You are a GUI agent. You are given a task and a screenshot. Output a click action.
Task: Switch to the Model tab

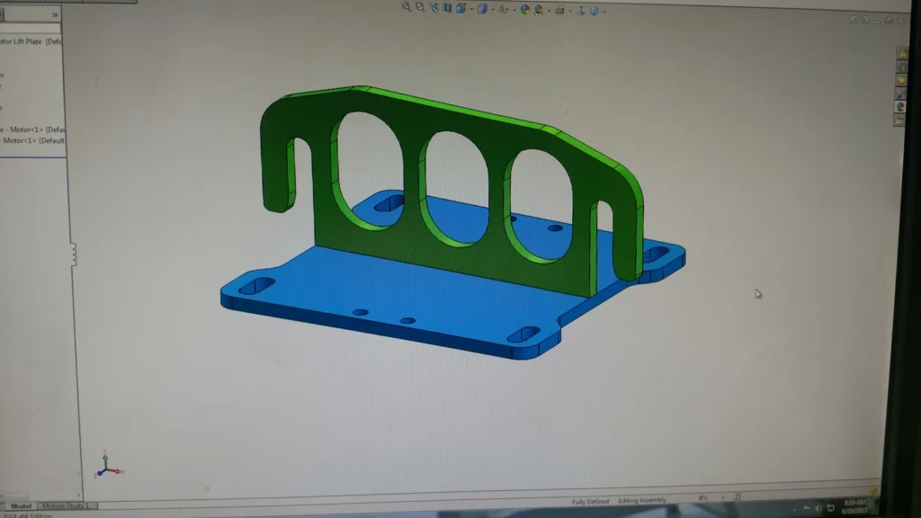pos(21,505)
